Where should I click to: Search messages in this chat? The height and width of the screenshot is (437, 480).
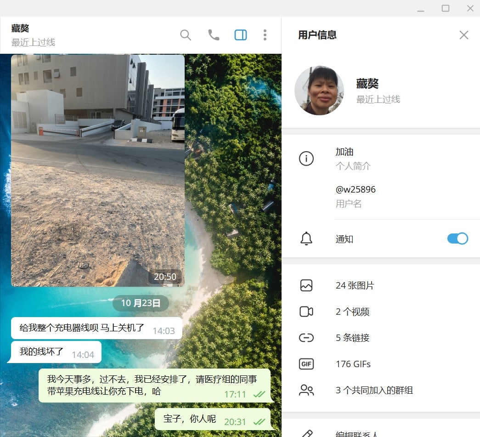click(x=186, y=35)
